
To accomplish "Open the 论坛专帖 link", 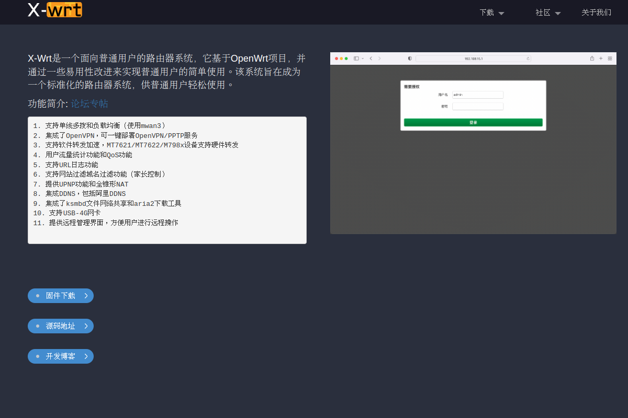I will [x=89, y=103].
